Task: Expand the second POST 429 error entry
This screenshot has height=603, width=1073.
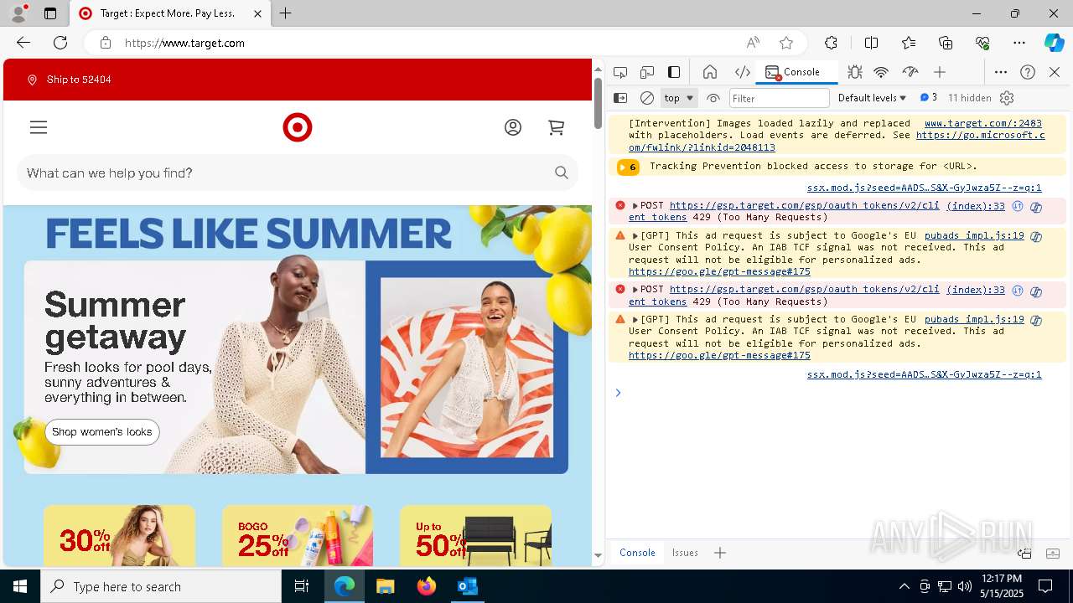Action: 635,290
